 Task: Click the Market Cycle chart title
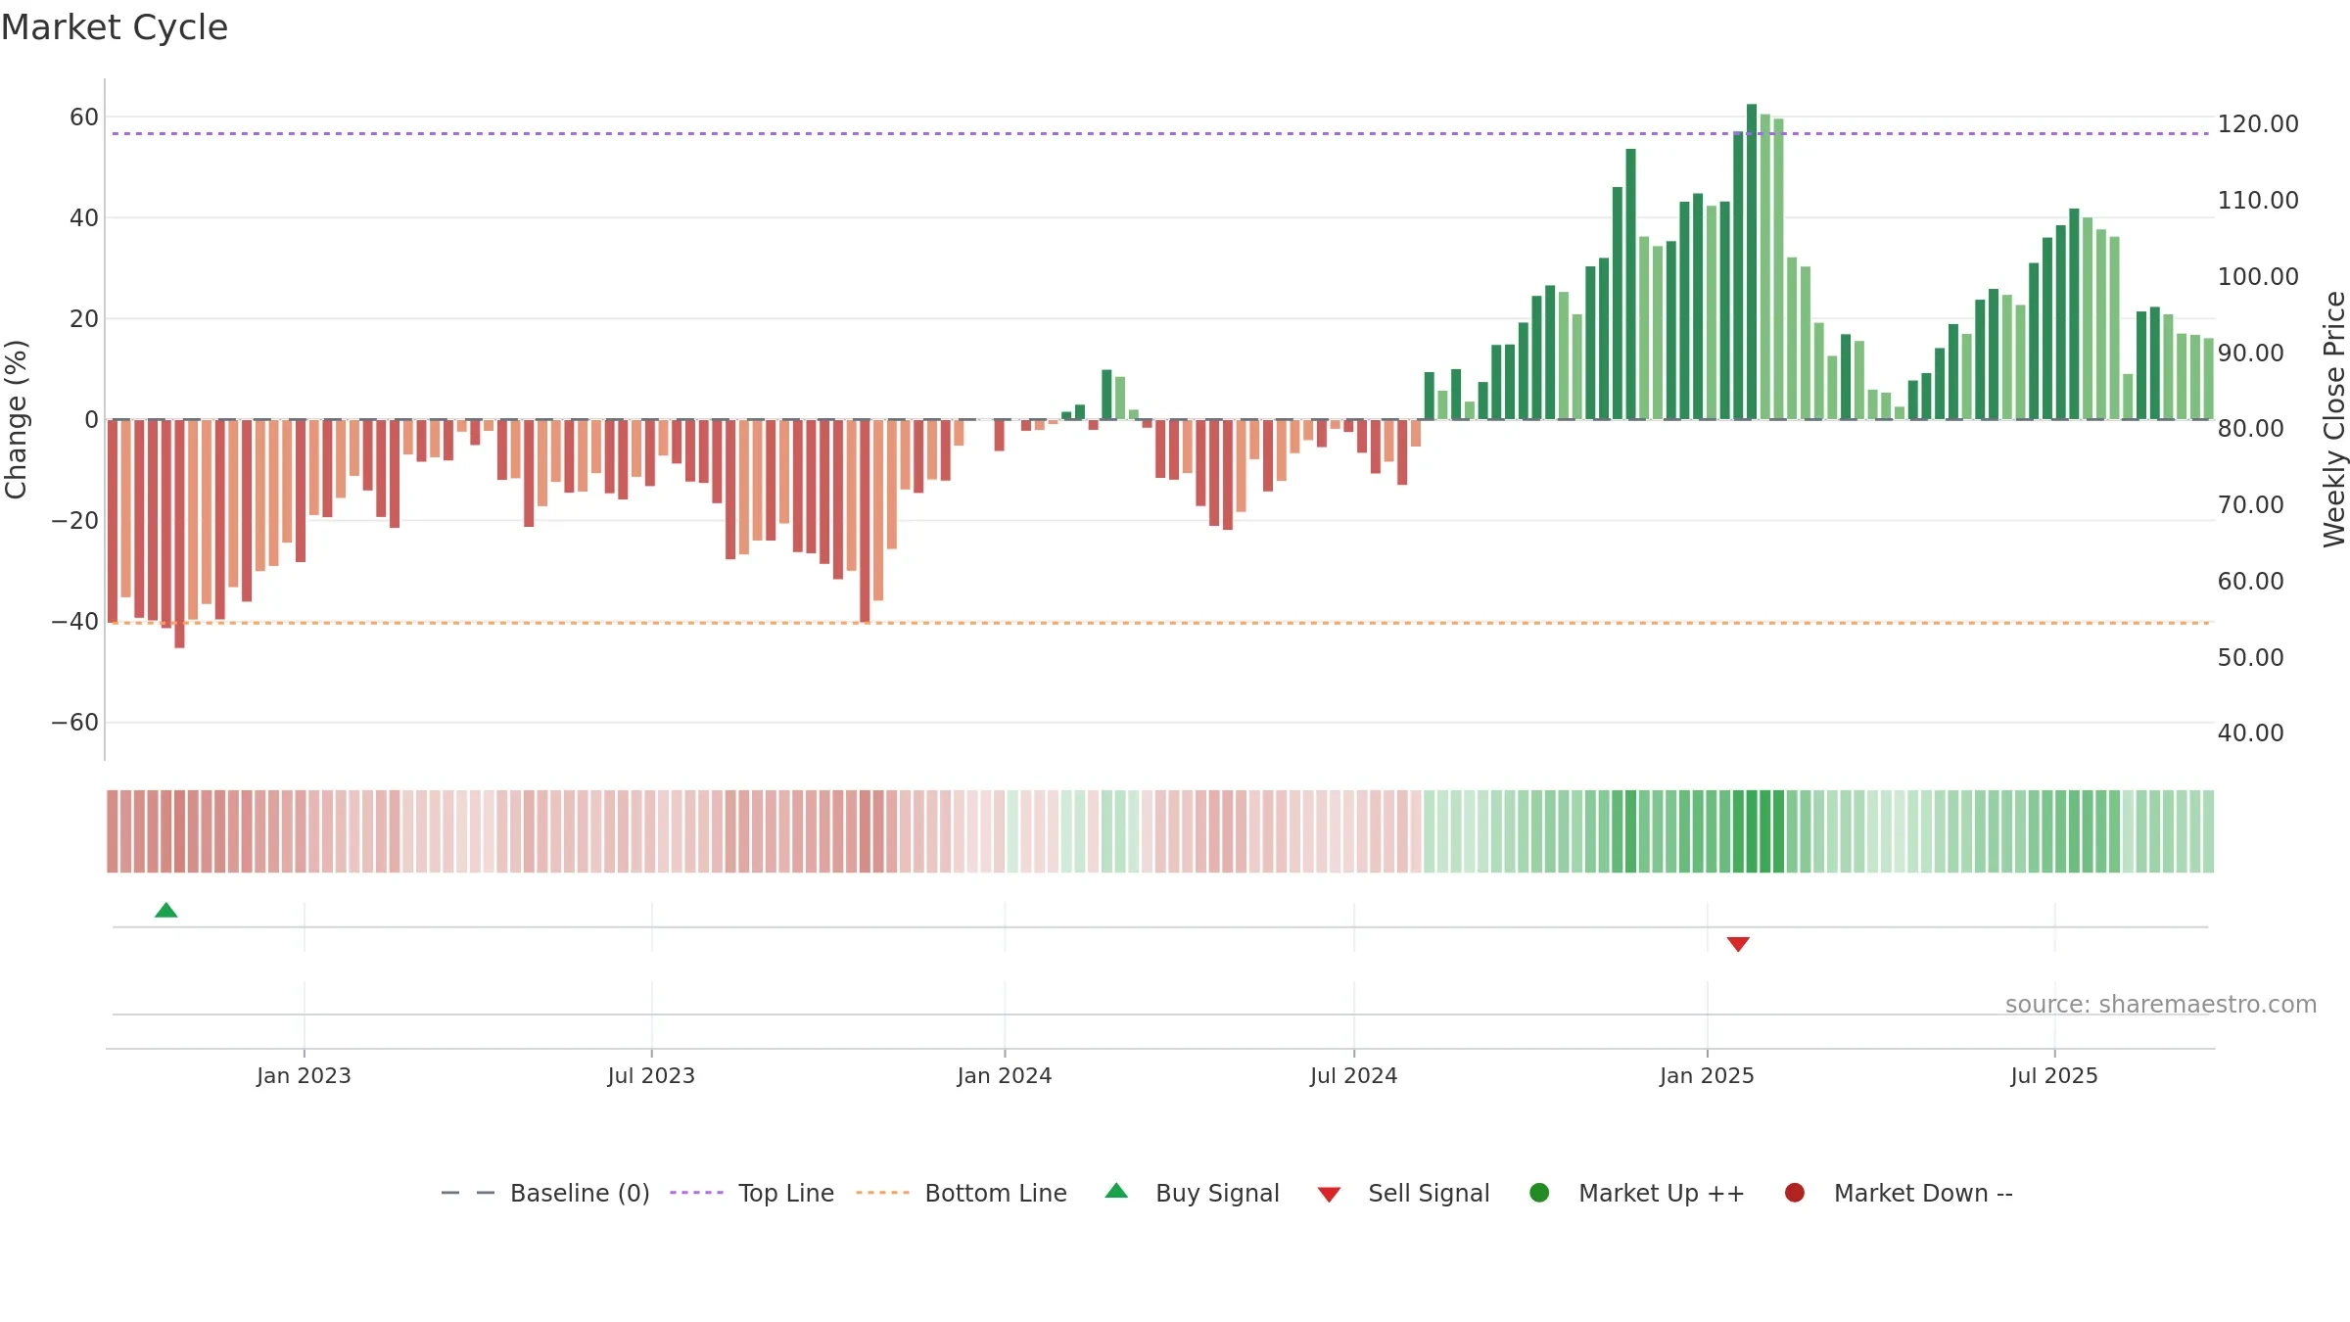pos(115,27)
